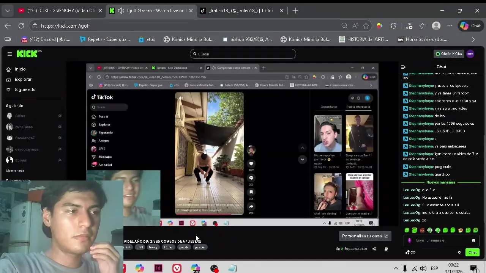
Task: Select the Fútbol stream tag
Action: 168,247
